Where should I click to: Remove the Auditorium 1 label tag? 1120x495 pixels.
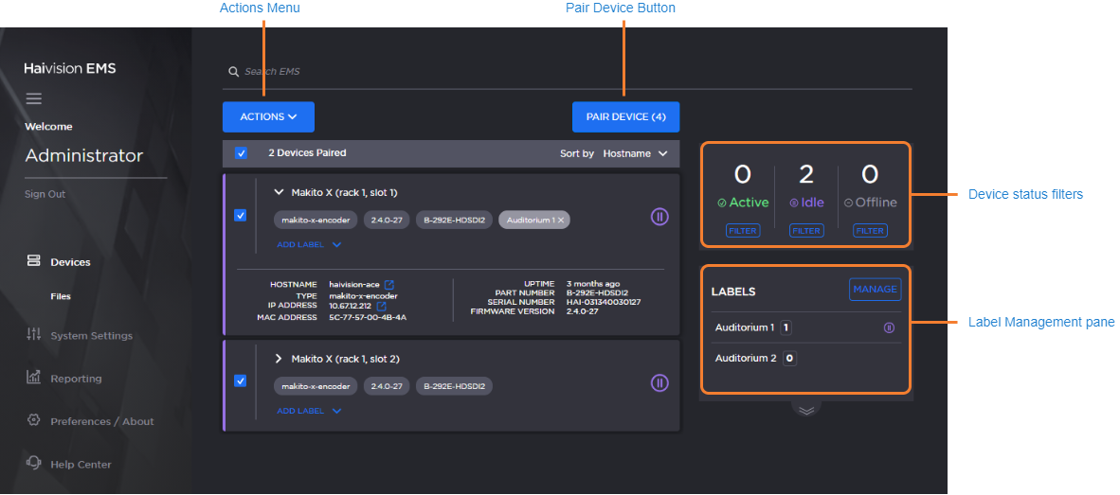561,220
